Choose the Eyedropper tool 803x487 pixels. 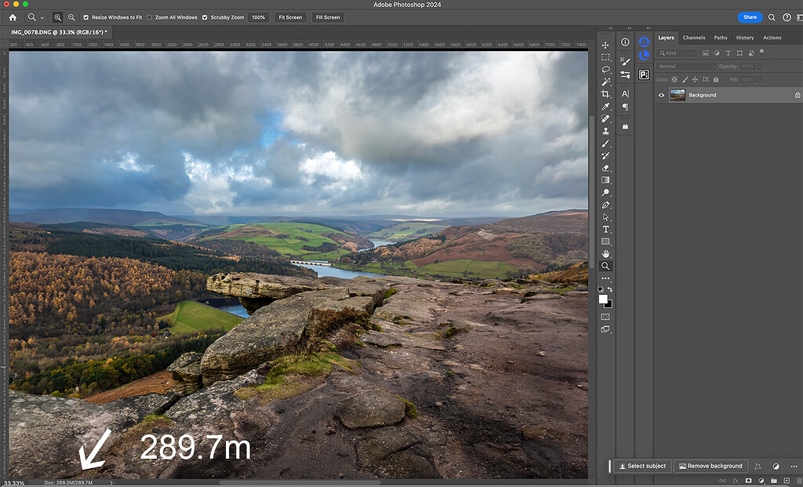(x=605, y=107)
